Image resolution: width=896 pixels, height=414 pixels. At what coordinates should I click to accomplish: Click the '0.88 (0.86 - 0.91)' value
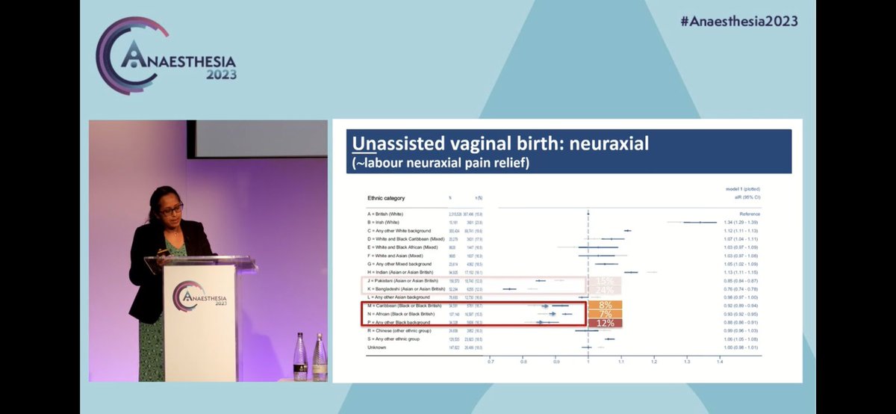(x=742, y=322)
